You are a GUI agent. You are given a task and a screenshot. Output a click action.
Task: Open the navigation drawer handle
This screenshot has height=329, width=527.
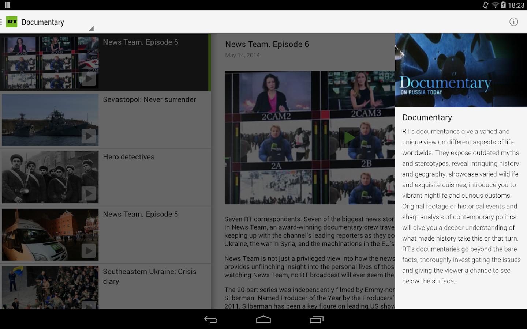click(1, 22)
